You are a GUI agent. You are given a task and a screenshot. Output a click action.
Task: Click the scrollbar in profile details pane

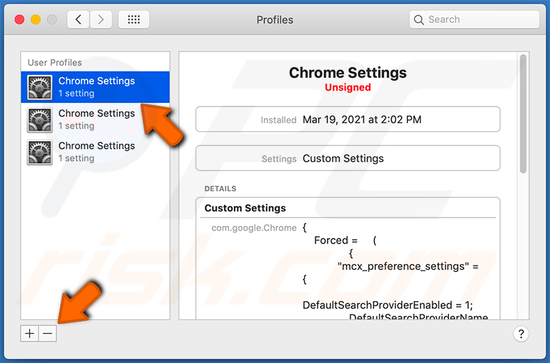523,114
